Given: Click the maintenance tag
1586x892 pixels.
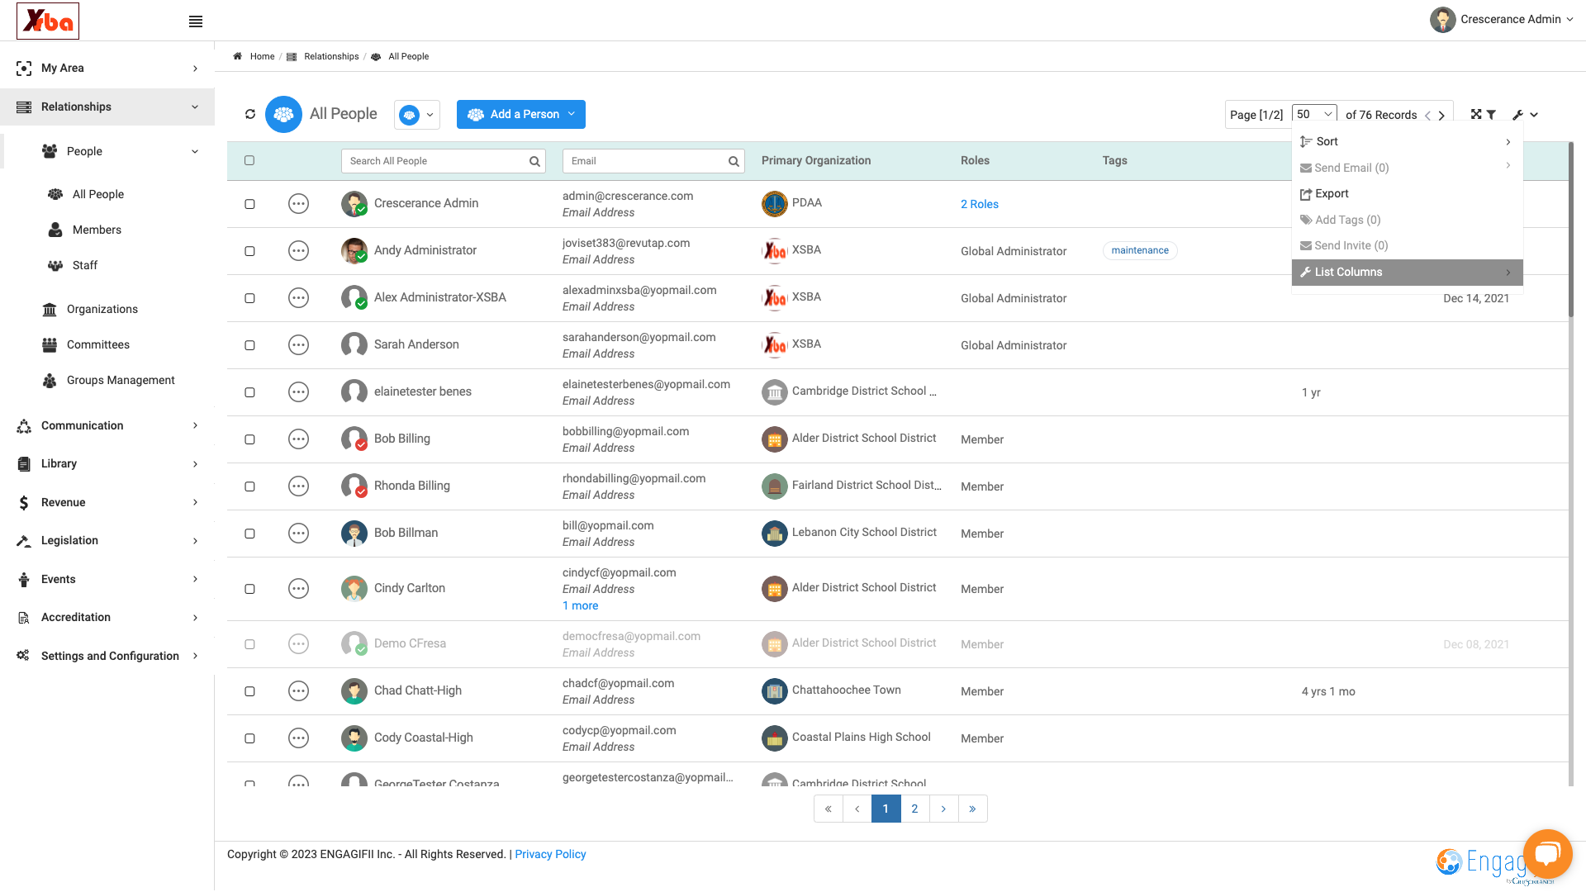Looking at the screenshot, I should [x=1140, y=250].
